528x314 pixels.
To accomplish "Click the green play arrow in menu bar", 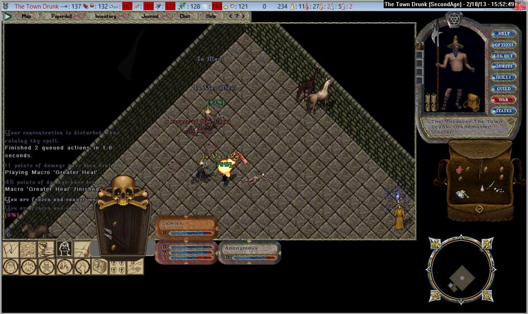I will click(x=8, y=16).
